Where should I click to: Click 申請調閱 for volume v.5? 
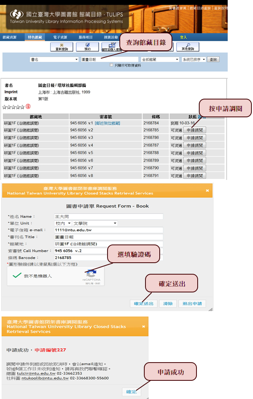(x=194, y=153)
